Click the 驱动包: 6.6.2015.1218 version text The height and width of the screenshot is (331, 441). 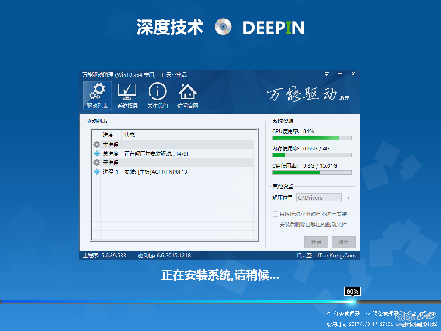click(x=164, y=256)
